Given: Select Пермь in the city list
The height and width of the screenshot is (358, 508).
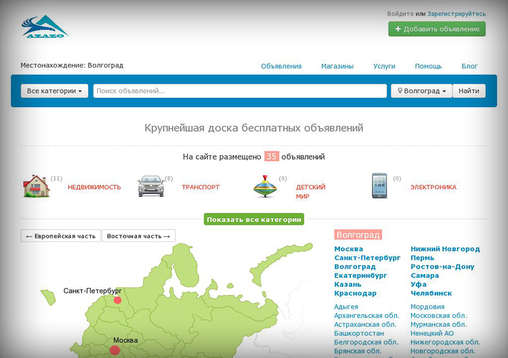Looking at the screenshot, I should point(423,258).
